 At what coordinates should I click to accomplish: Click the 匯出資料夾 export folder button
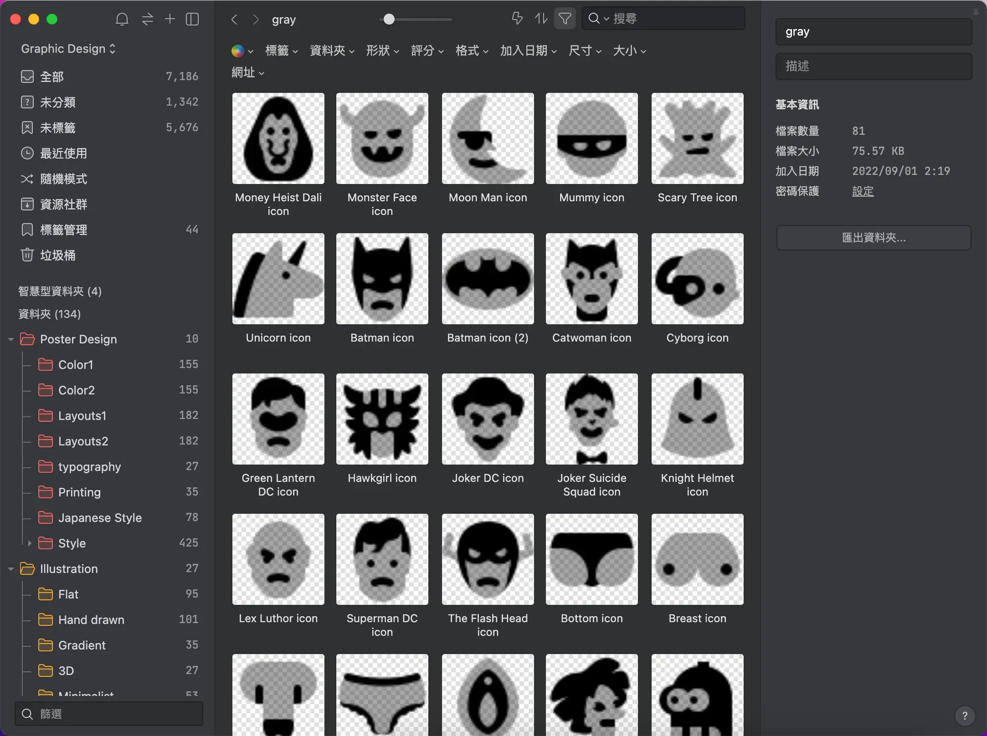(x=873, y=238)
